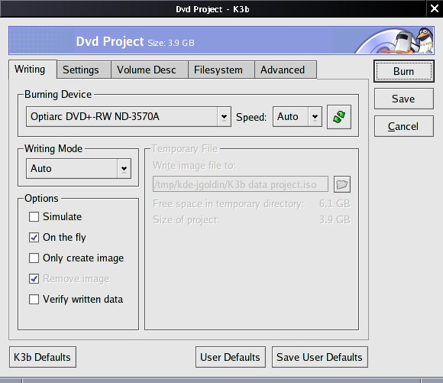The width and height of the screenshot is (443, 383).
Task: Click the Save button
Action: pos(404,99)
